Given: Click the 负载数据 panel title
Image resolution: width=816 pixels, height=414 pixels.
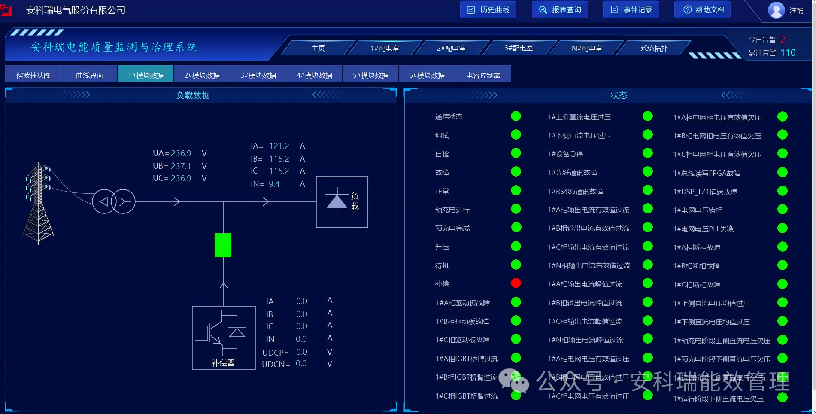Looking at the screenshot, I should [x=193, y=95].
